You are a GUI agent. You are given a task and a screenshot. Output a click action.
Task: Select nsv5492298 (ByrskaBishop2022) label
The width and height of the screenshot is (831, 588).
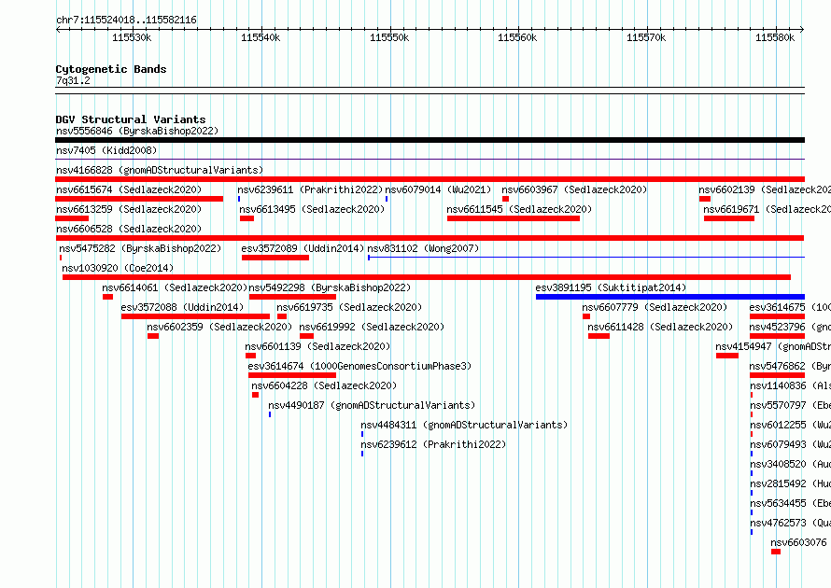[330, 287]
